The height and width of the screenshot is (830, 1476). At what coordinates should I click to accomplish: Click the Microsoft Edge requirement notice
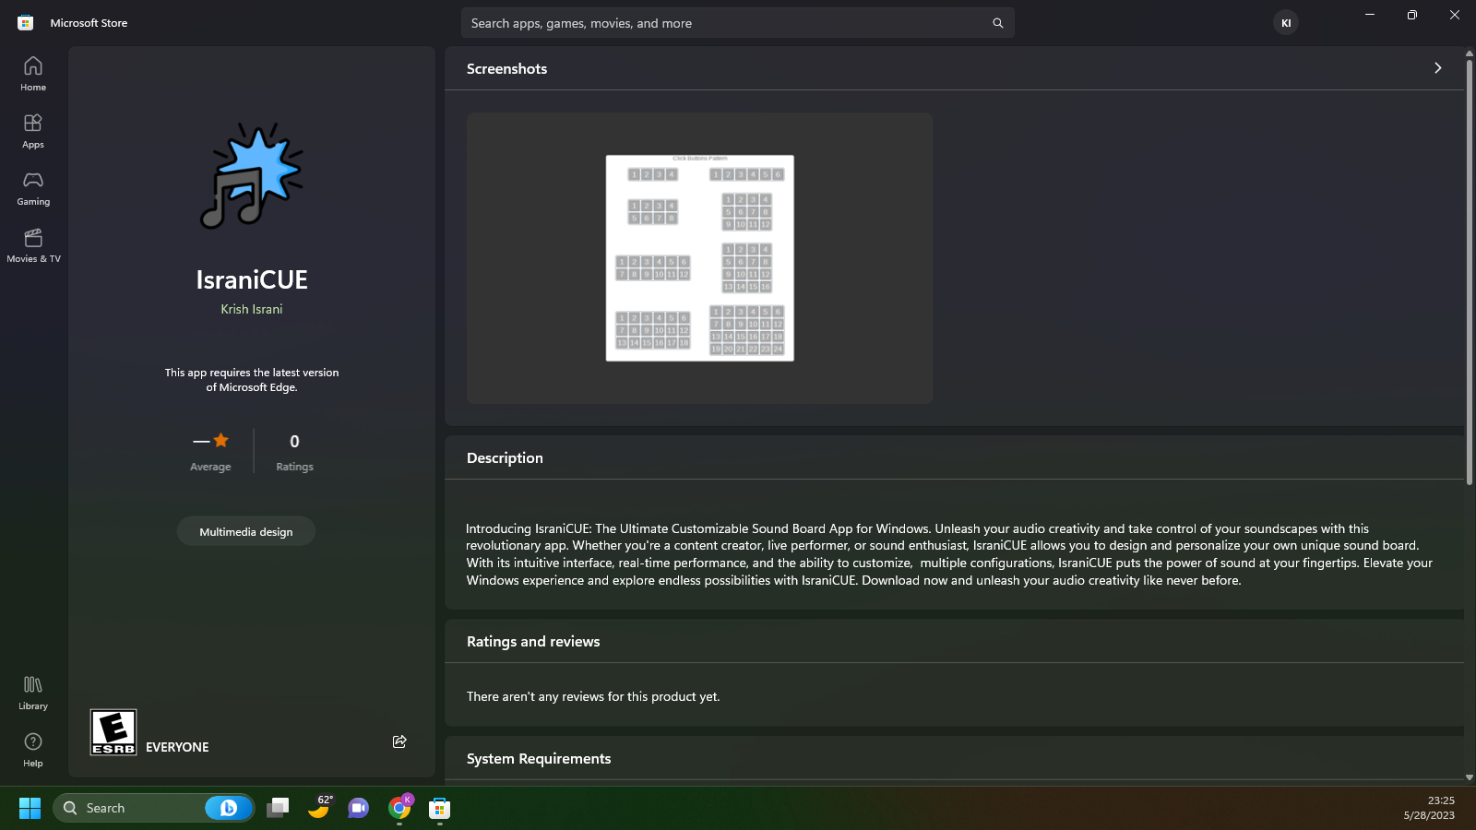(252, 380)
